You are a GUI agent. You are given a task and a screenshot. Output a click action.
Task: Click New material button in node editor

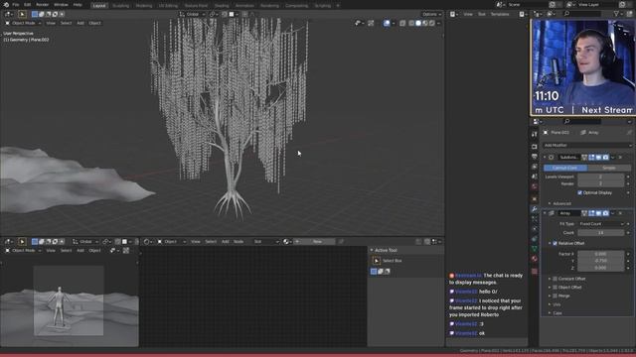(x=318, y=242)
